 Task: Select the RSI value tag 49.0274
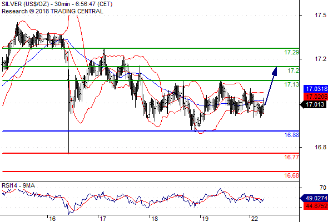[x=314, y=198]
